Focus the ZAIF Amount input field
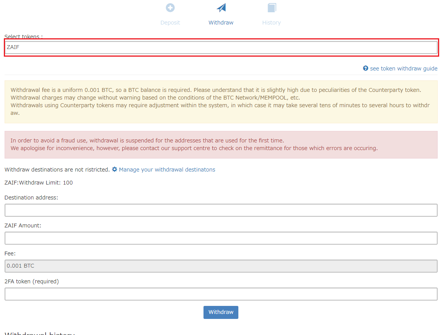This screenshot has height=335, width=443. pyautogui.click(x=221, y=238)
